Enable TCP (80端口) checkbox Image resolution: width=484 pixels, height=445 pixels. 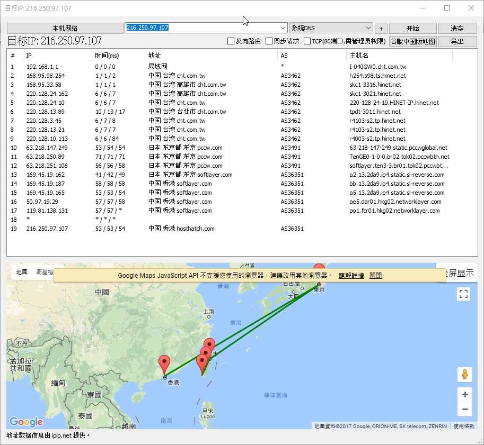coord(307,41)
